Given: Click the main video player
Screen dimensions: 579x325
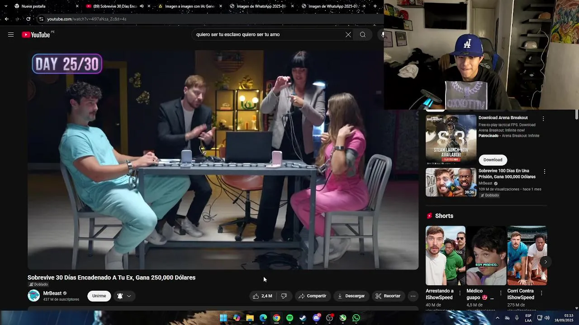Looking at the screenshot, I should [223, 160].
